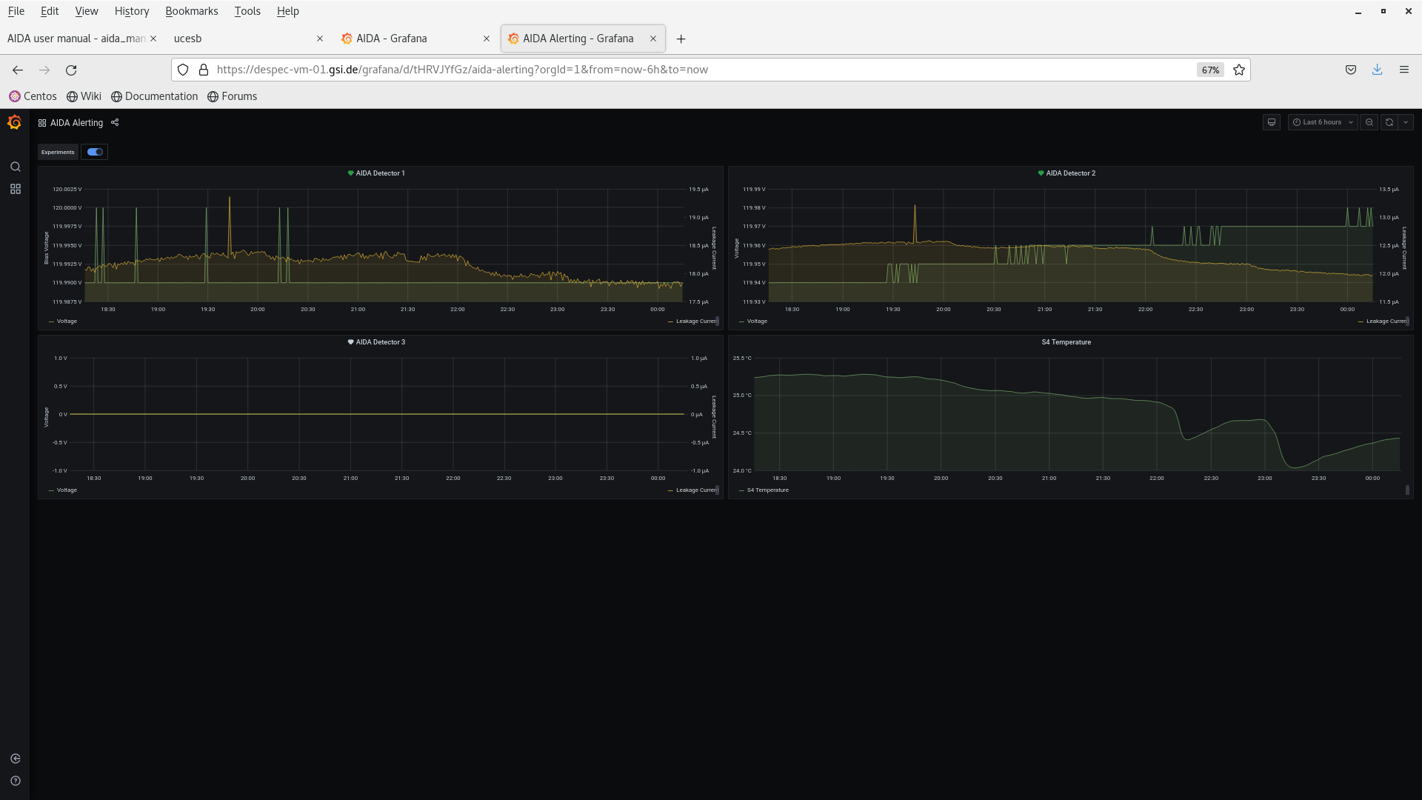Go back to the previous page
Image resolution: width=1422 pixels, height=800 pixels.
(x=18, y=70)
